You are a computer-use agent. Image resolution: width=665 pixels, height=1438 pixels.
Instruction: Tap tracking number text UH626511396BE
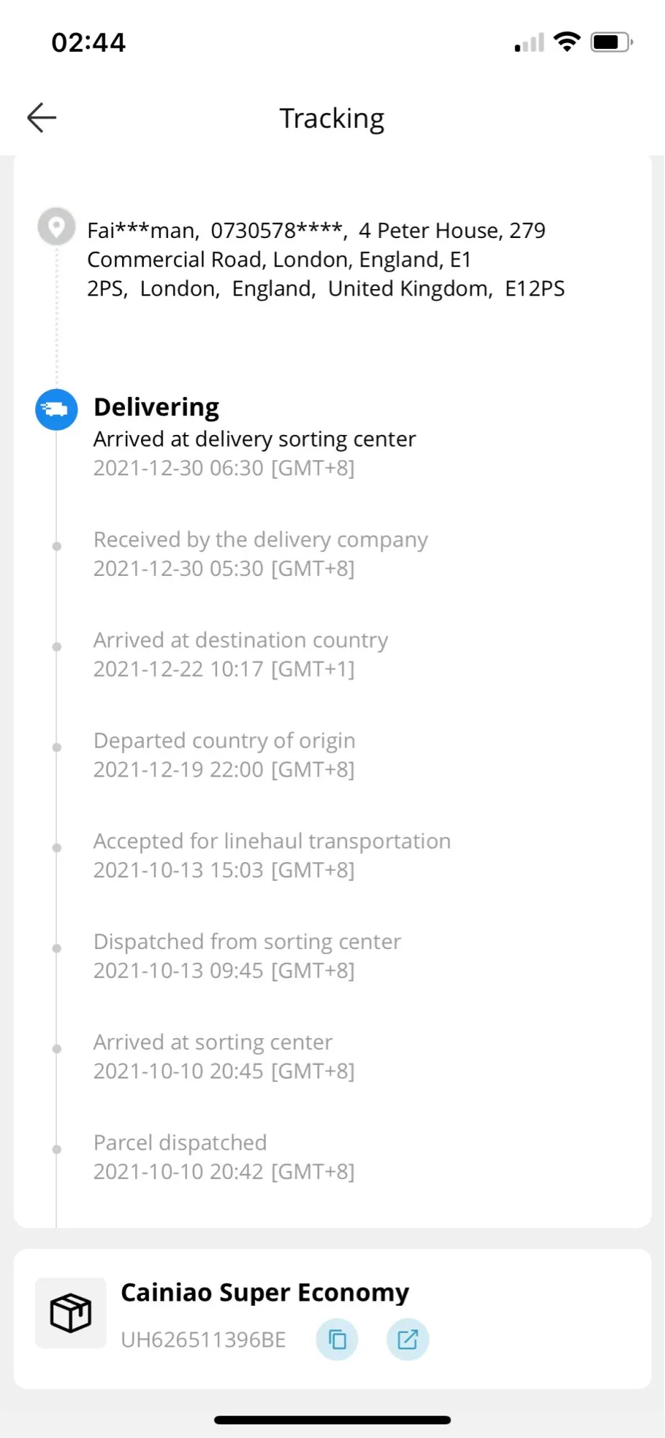[203, 1340]
